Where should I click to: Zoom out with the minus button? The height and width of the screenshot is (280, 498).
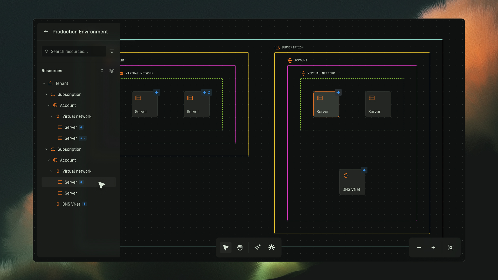pyautogui.click(x=419, y=248)
